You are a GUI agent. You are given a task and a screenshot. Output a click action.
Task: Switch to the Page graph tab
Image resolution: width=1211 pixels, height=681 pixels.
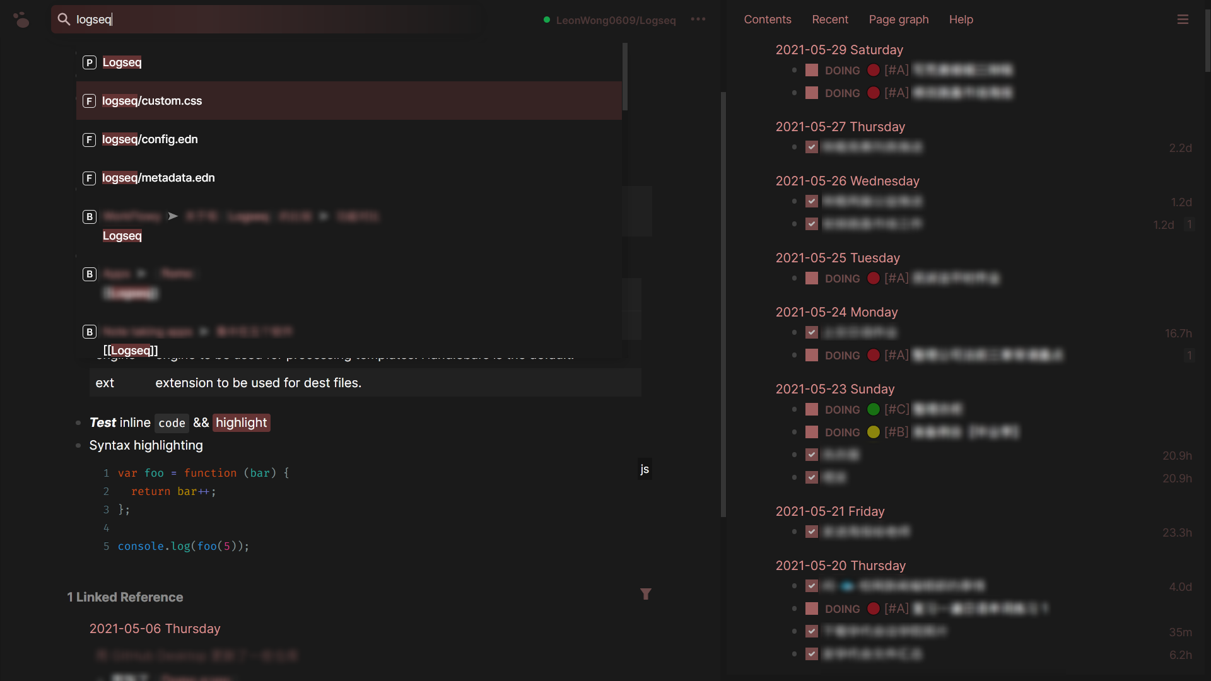pyautogui.click(x=898, y=20)
